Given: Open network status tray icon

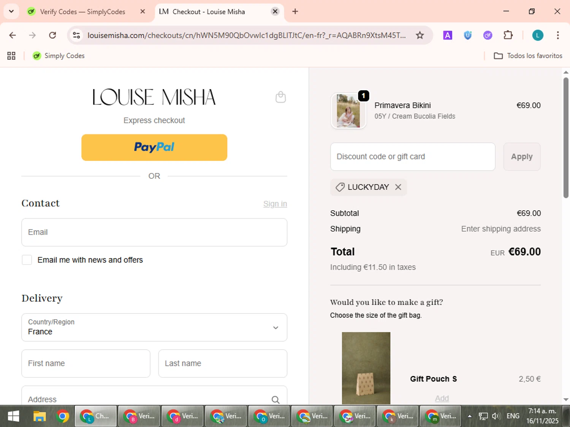Looking at the screenshot, I should (483, 416).
